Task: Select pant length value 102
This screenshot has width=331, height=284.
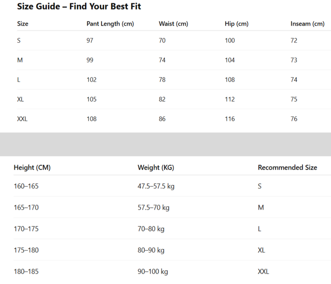Action: point(91,80)
